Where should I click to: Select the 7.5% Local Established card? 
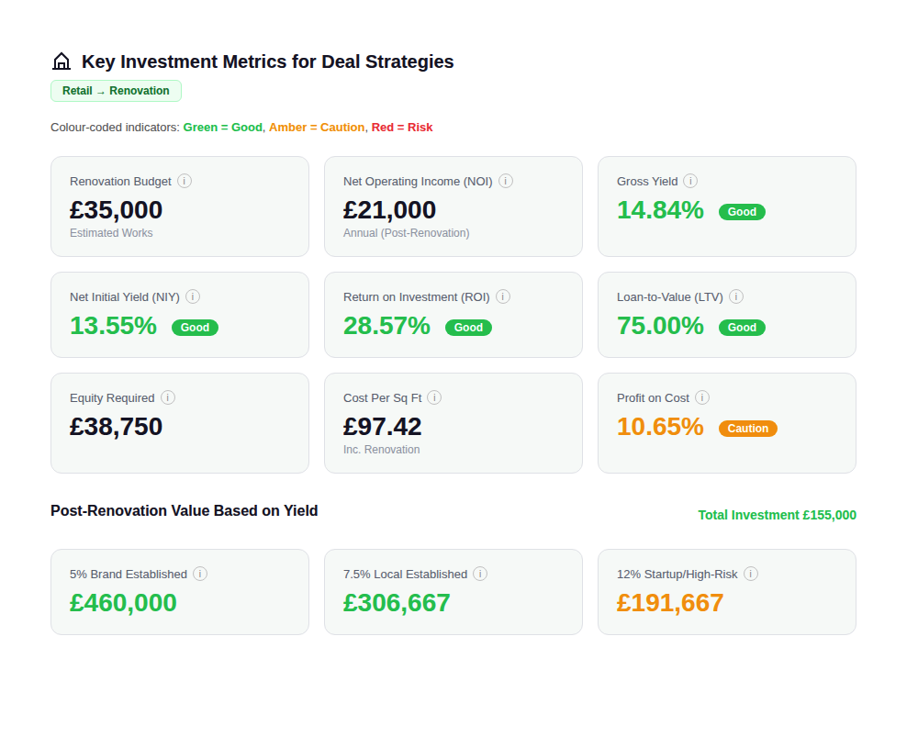click(x=453, y=591)
